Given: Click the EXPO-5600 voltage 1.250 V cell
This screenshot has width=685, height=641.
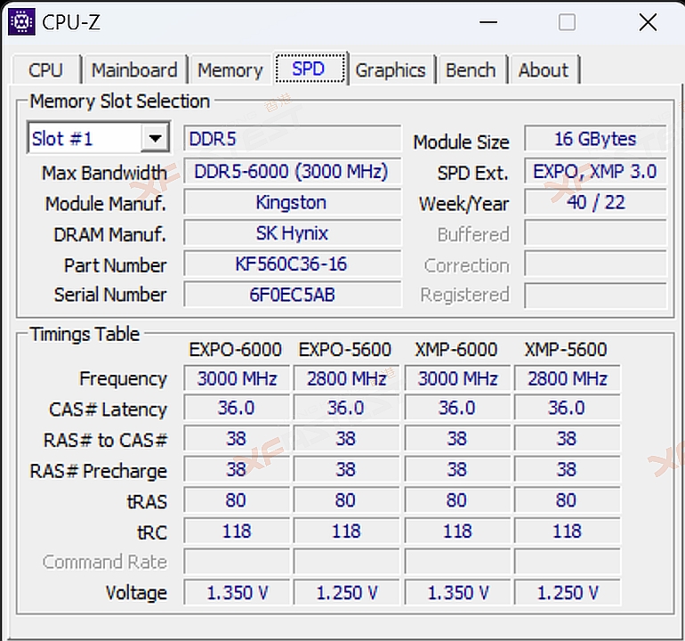Looking at the screenshot, I should point(346,592).
